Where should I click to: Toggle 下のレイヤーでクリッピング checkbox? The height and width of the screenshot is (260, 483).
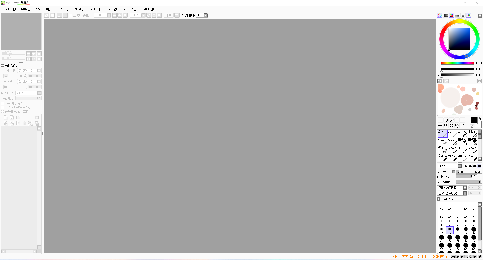(3, 107)
